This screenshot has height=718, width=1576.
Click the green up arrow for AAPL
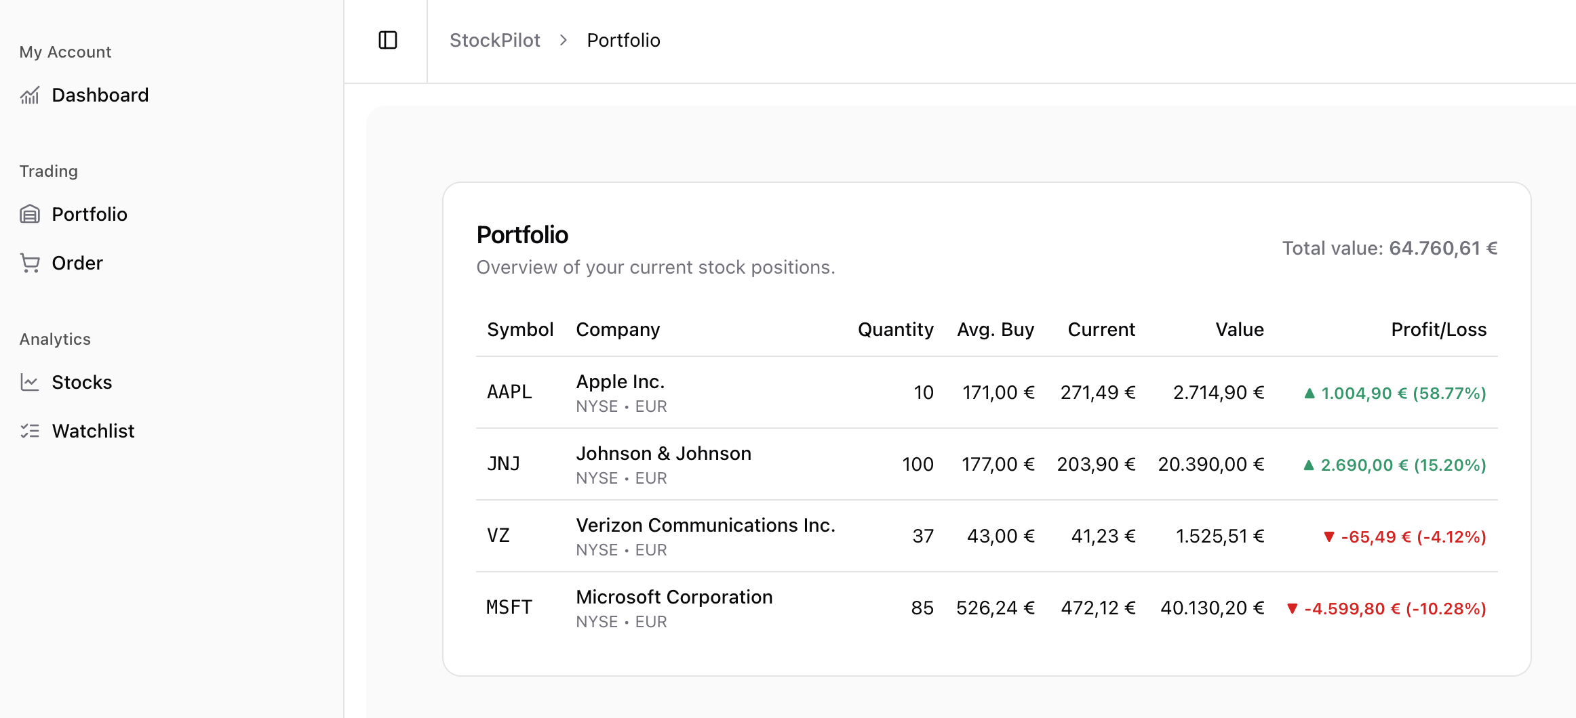pyautogui.click(x=1309, y=394)
